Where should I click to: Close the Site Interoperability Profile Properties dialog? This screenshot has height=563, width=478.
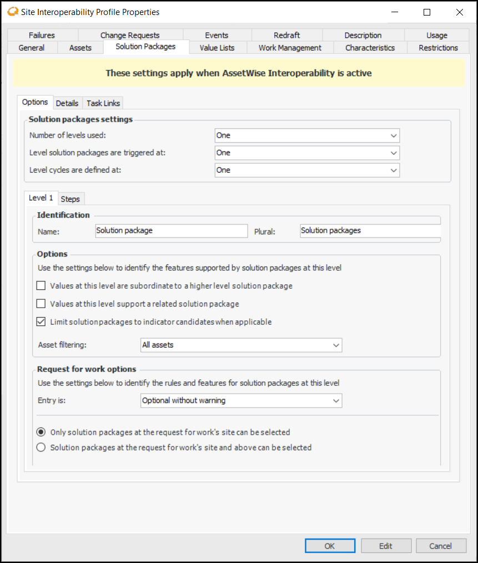pyautogui.click(x=459, y=12)
